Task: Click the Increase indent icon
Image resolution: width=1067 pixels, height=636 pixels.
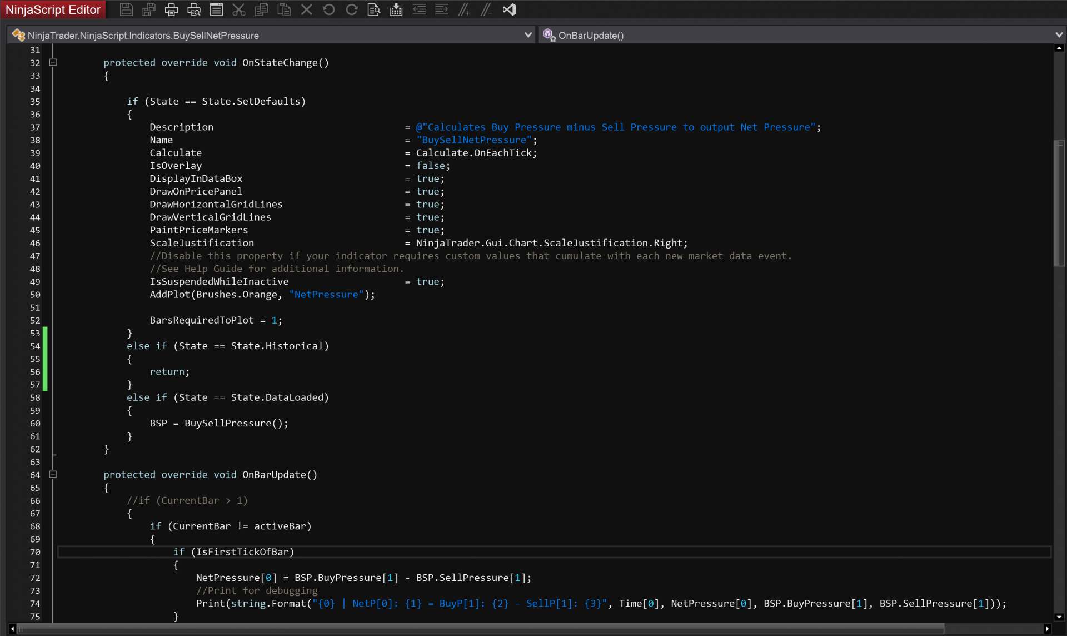Action: click(x=442, y=9)
